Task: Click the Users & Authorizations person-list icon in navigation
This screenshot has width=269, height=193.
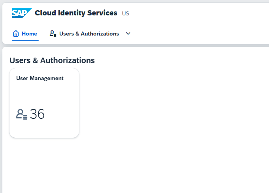Action: pos(53,34)
